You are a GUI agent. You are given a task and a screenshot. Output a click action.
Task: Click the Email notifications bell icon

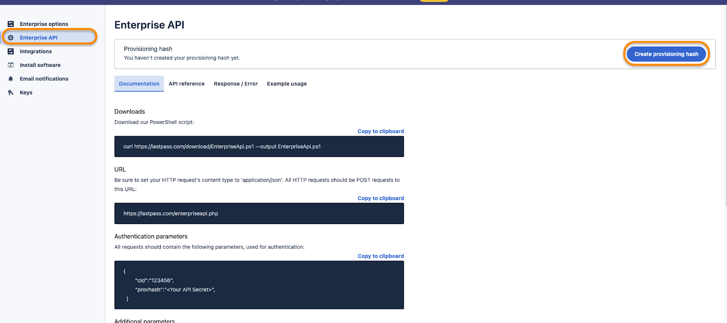coord(10,78)
